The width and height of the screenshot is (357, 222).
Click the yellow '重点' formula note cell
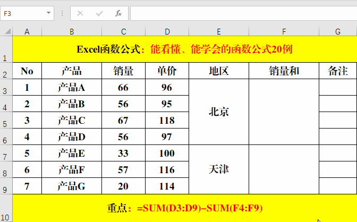(185, 208)
